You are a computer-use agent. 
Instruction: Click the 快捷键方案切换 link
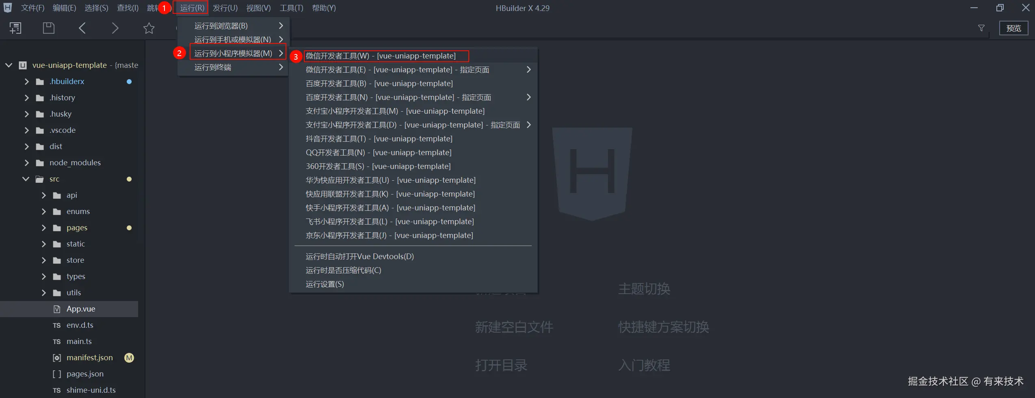tap(664, 327)
